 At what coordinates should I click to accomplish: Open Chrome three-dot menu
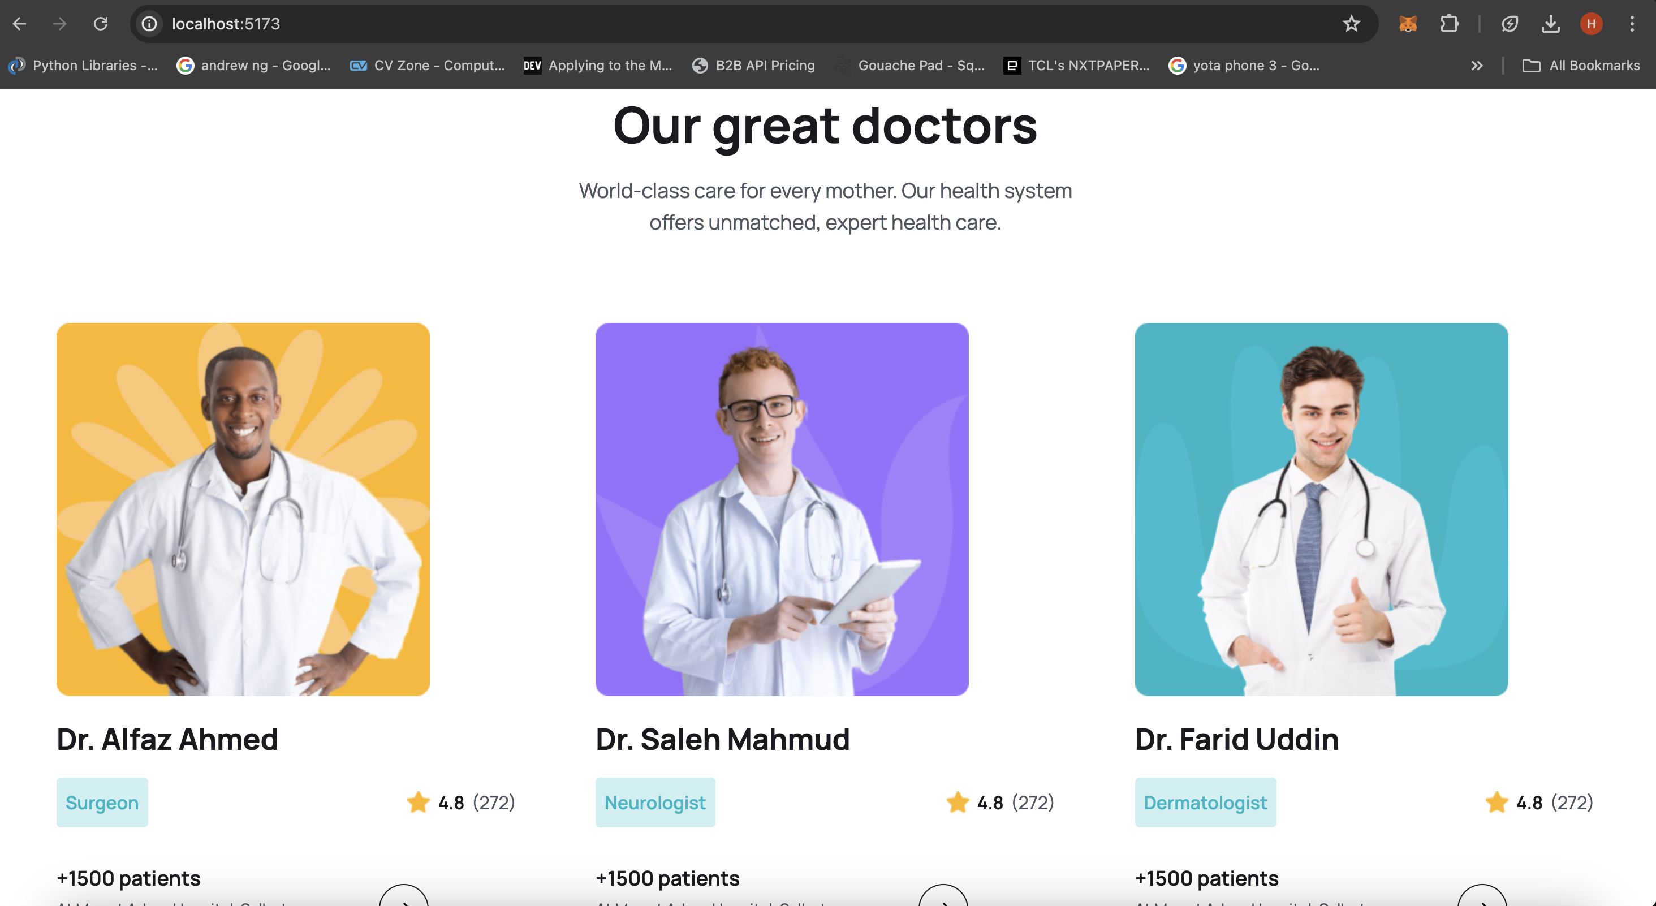1632,24
